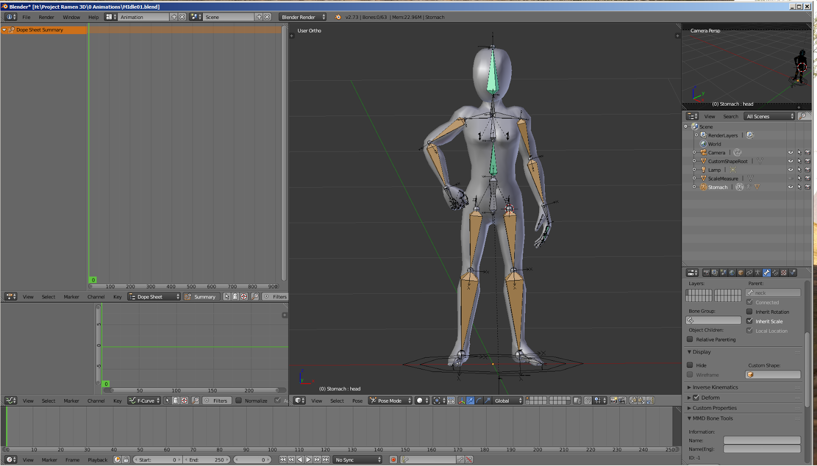Toggle Inherit Scale checkbox
The height and width of the screenshot is (466, 817).
(750, 321)
